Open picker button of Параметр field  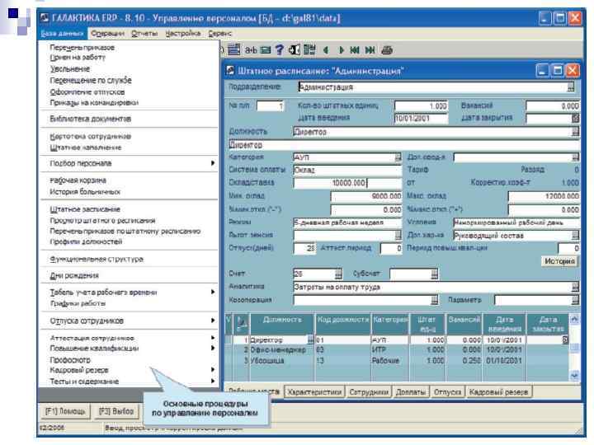(x=576, y=300)
